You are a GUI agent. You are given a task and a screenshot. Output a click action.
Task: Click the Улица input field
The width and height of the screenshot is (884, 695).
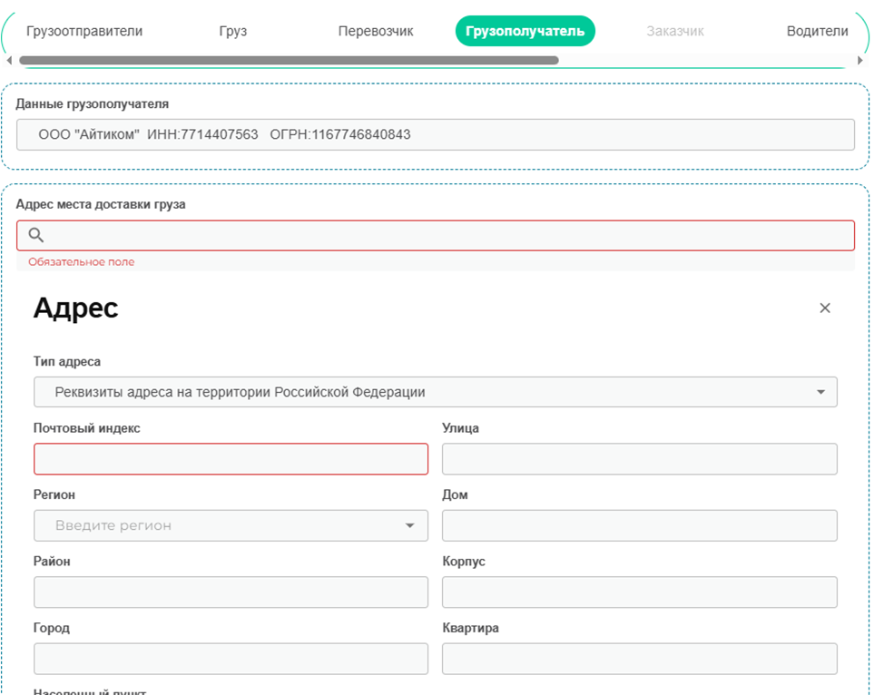pyautogui.click(x=639, y=459)
